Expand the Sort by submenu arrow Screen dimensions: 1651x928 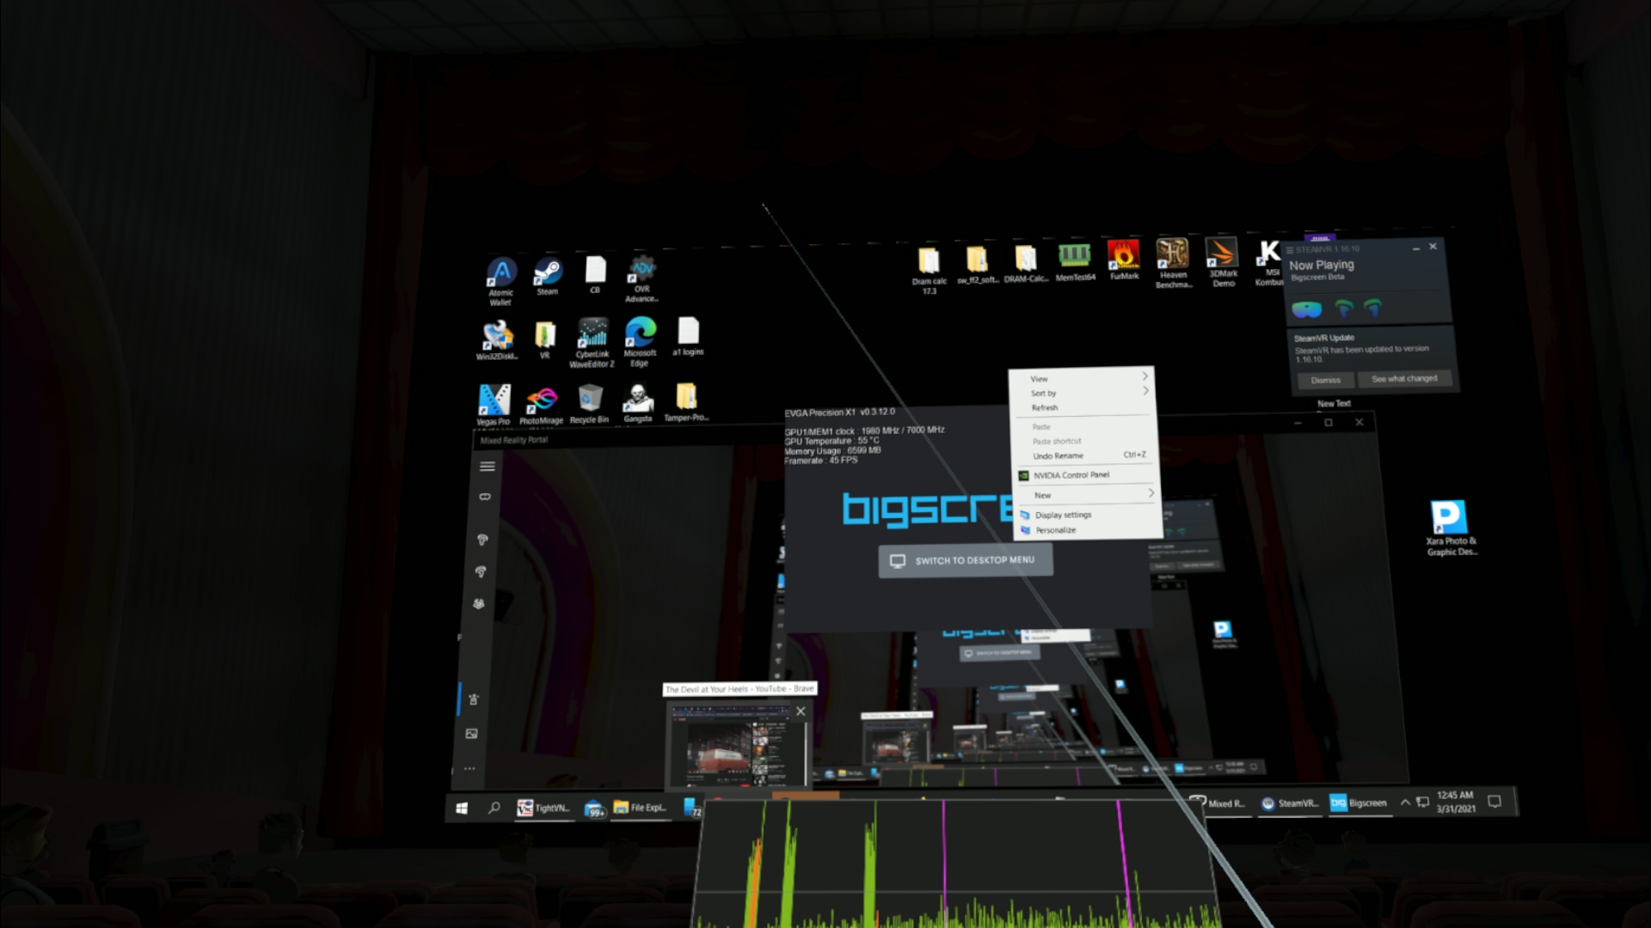(1145, 391)
